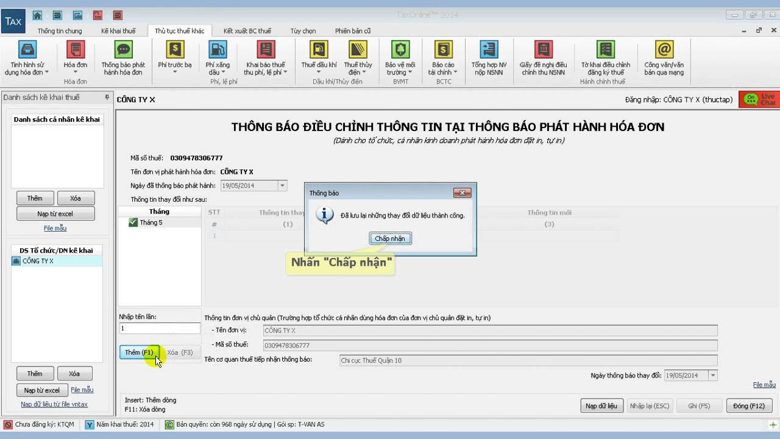The width and height of the screenshot is (780, 439).
Task: Click the pin icon on Danh sách kê khai thuế panel
Action: pyautogui.click(x=107, y=98)
